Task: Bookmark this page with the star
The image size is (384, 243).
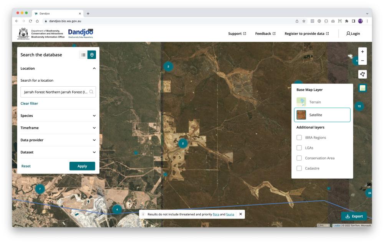Action: (304, 21)
